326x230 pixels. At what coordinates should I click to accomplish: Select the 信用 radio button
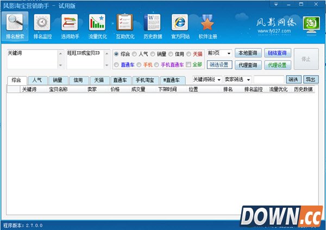click(171, 54)
